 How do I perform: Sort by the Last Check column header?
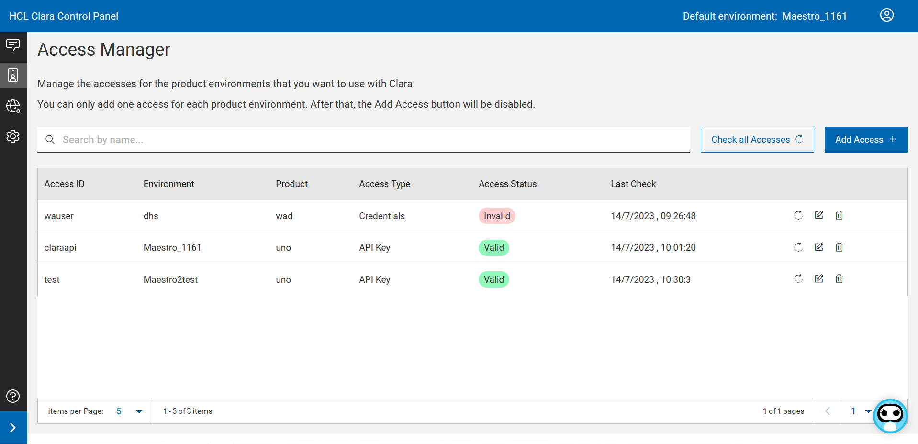(x=633, y=184)
